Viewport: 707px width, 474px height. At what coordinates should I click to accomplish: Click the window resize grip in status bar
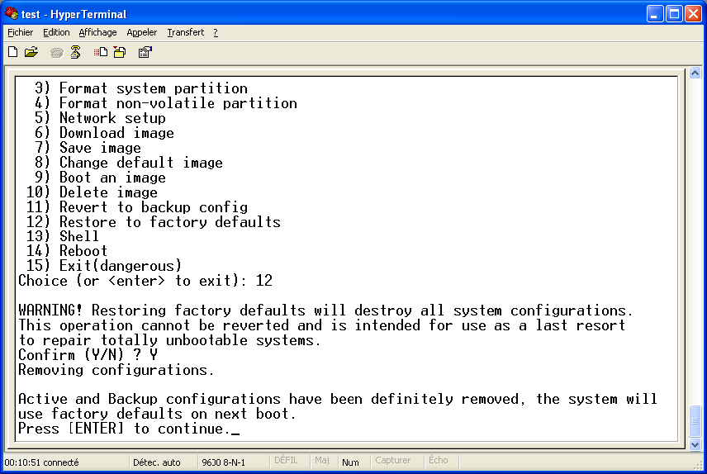(x=699, y=466)
